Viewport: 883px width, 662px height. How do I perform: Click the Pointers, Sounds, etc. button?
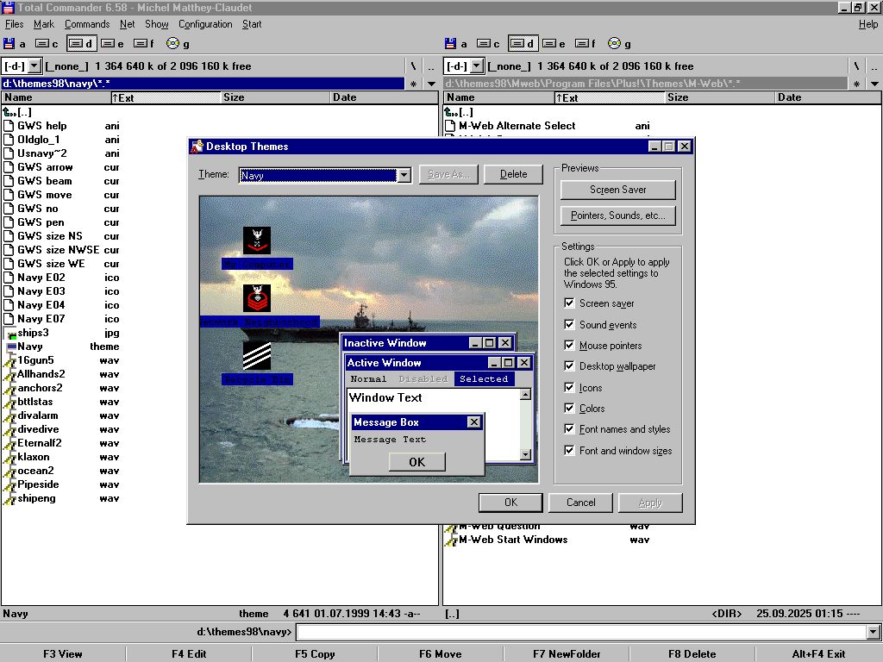[x=617, y=215]
